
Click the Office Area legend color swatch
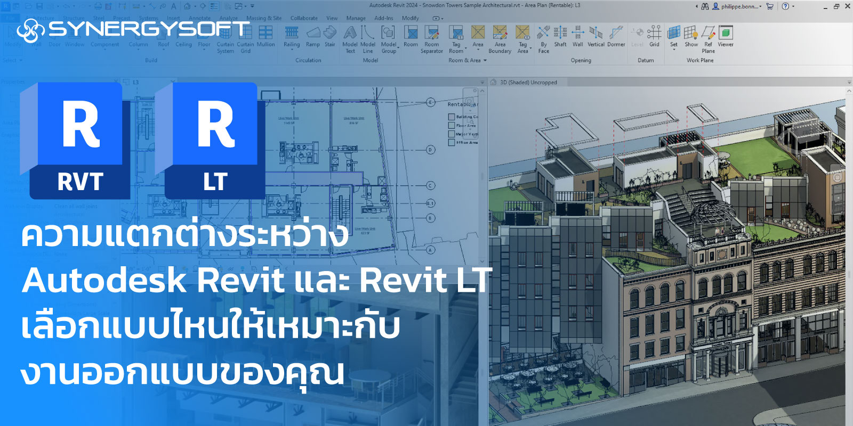tap(451, 142)
